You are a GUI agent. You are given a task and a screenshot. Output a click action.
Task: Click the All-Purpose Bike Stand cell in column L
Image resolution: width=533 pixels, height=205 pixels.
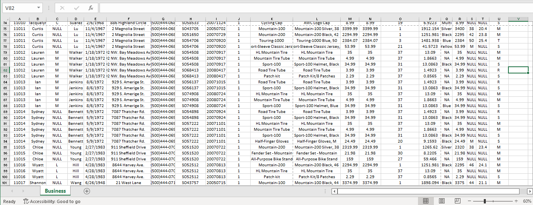coord(317,159)
